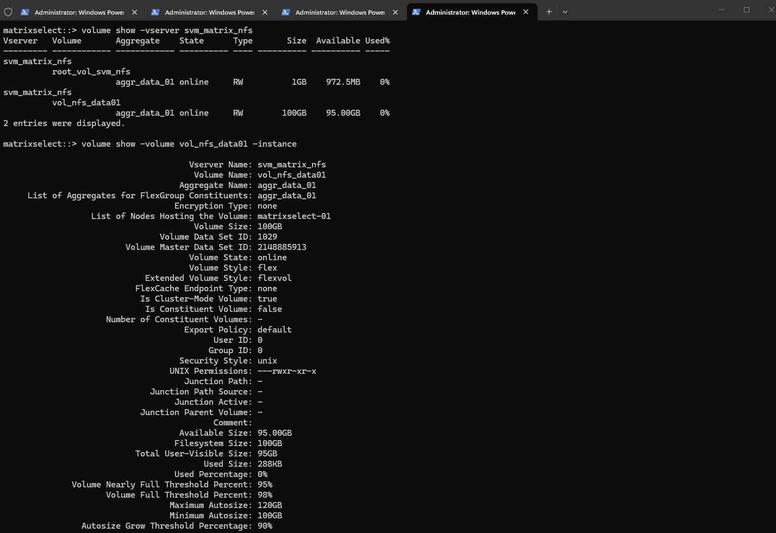Click the Export Policy value 'default'
776x533 pixels.
274,330
